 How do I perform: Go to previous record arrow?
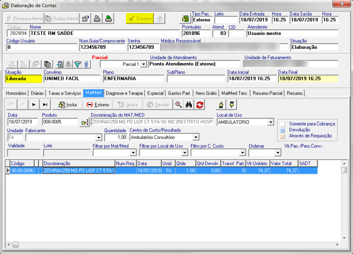pyautogui.click(x=23, y=104)
